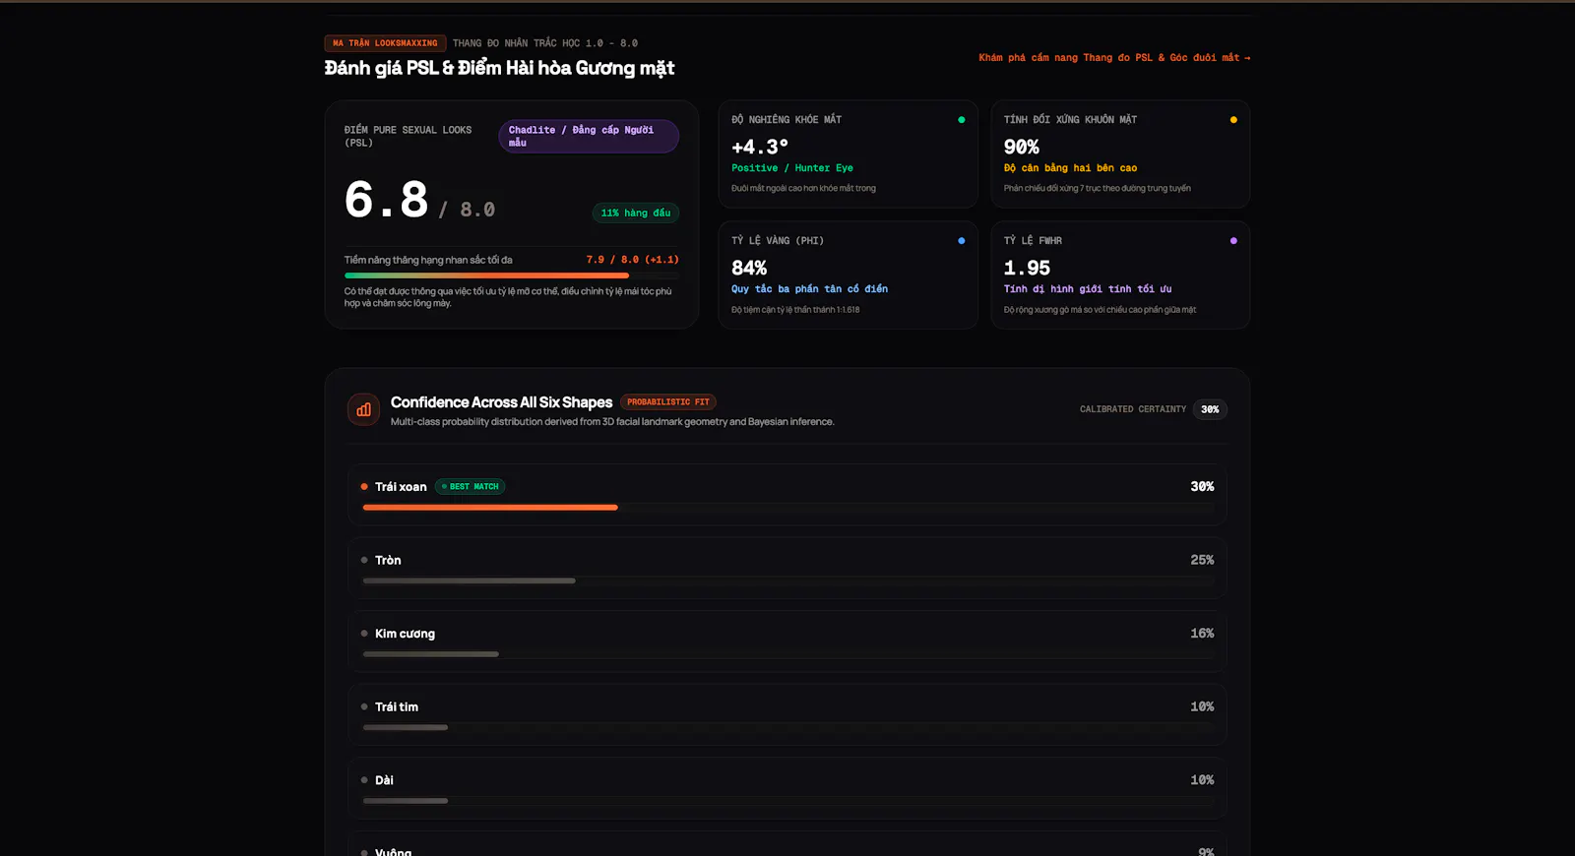Click the Trái tim confidence bar
The image size is (1575, 856).
pyautogui.click(x=406, y=728)
